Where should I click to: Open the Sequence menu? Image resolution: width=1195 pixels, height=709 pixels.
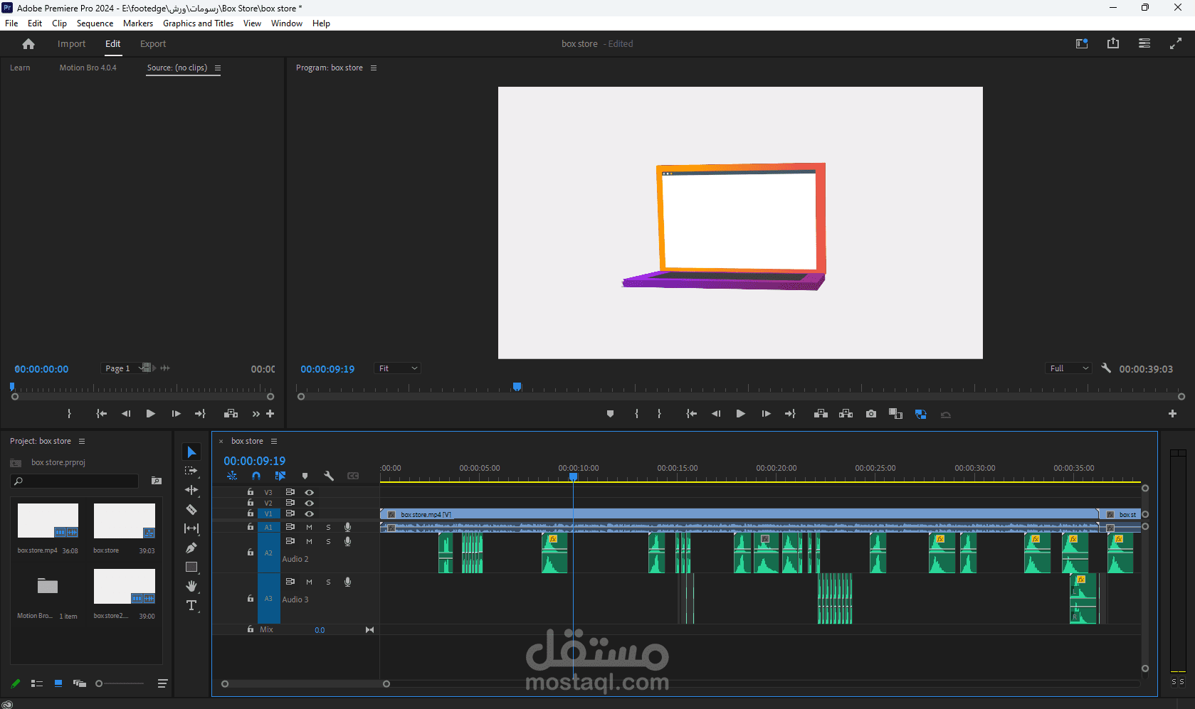point(95,23)
